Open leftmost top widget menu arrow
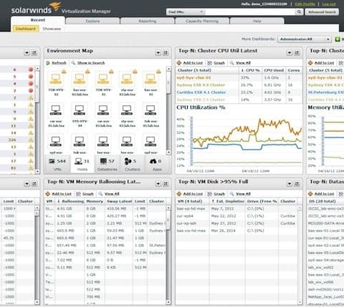The height and width of the screenshot is (307, 344). point(27,53)
